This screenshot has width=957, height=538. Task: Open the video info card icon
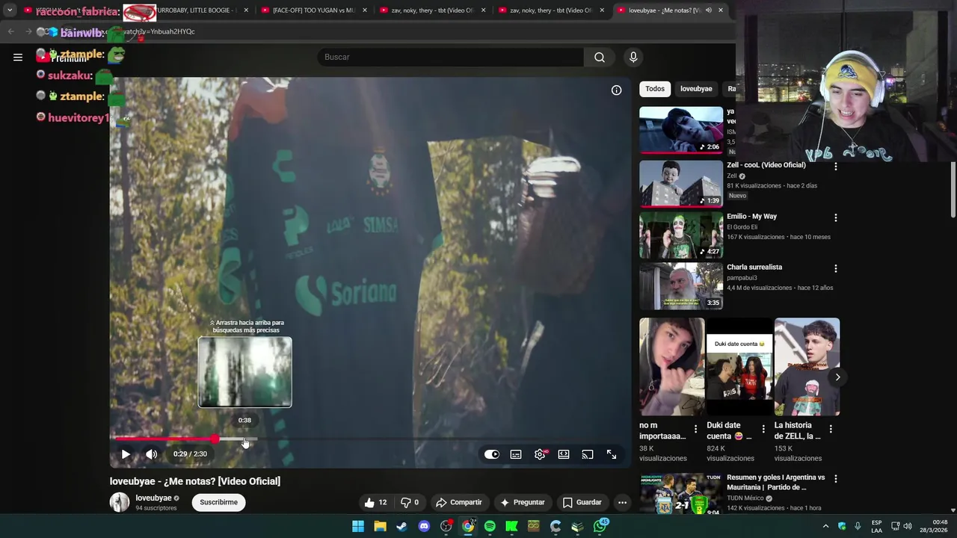(616, 90)
